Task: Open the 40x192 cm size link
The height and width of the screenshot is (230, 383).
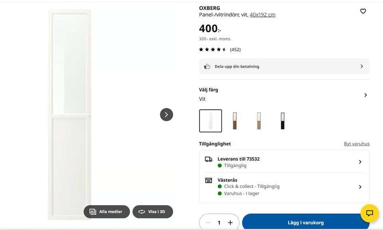Action: coord(263,15)
